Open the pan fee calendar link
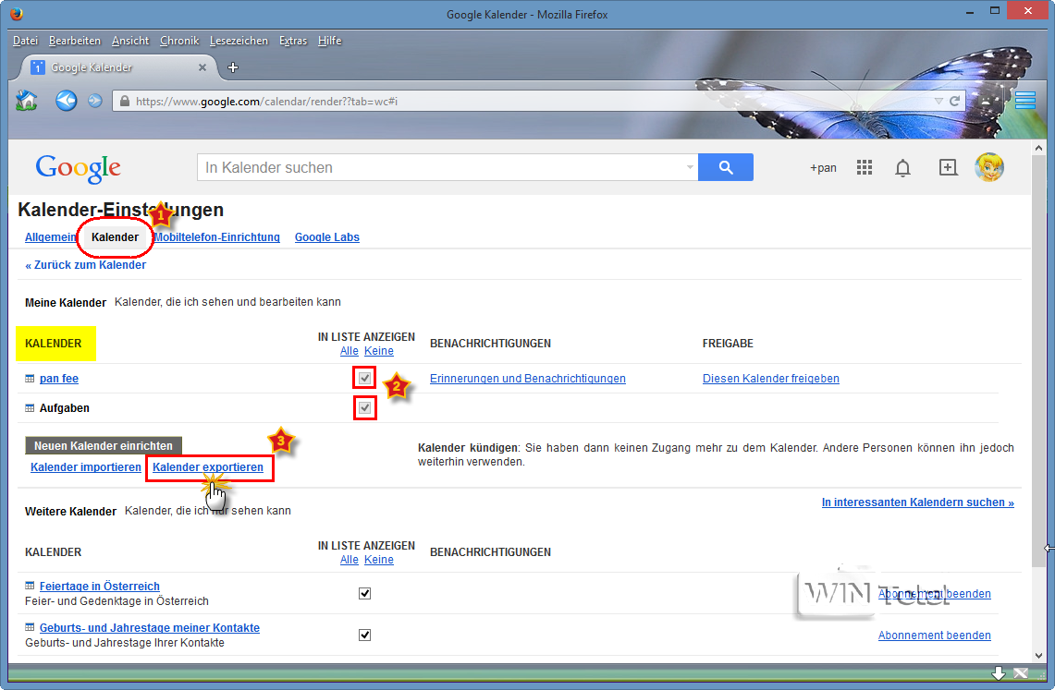This screenshot has height=690, width=1055. click(59, 379)
